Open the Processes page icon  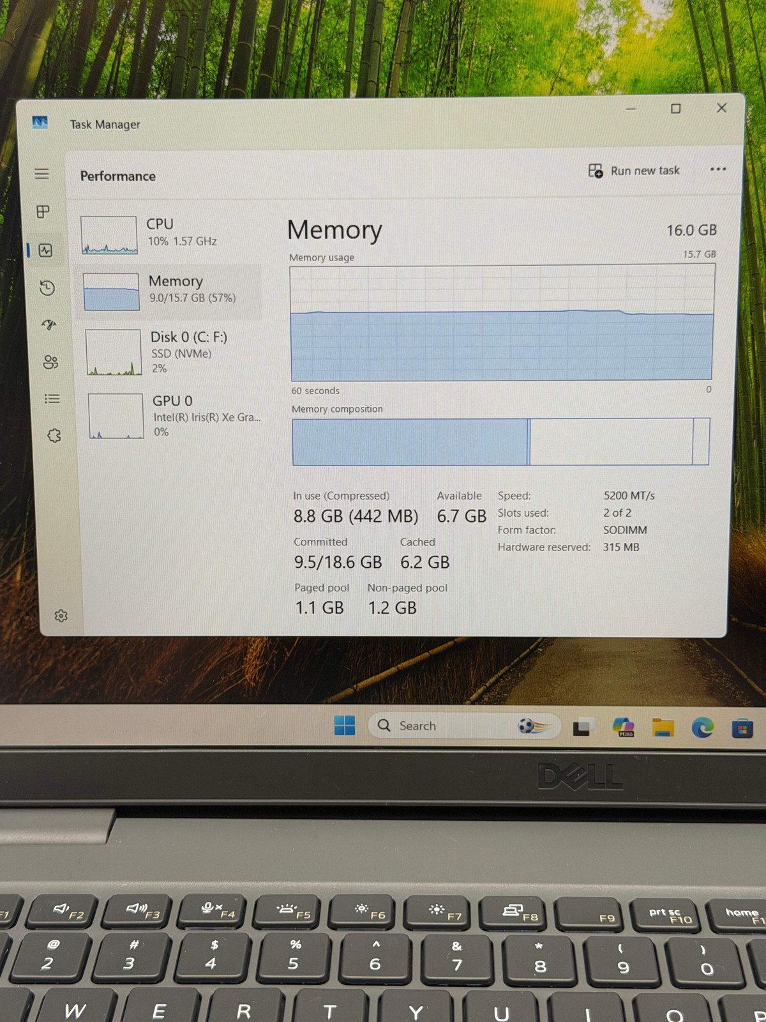[x=43, y=211]
